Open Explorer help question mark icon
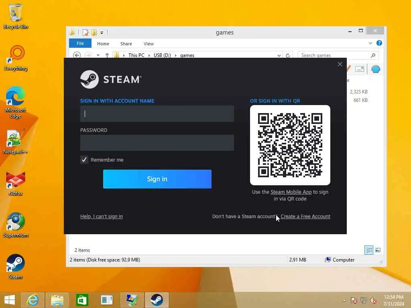The height and width of the screenshot is (308, 411). (x=379, y=43)
